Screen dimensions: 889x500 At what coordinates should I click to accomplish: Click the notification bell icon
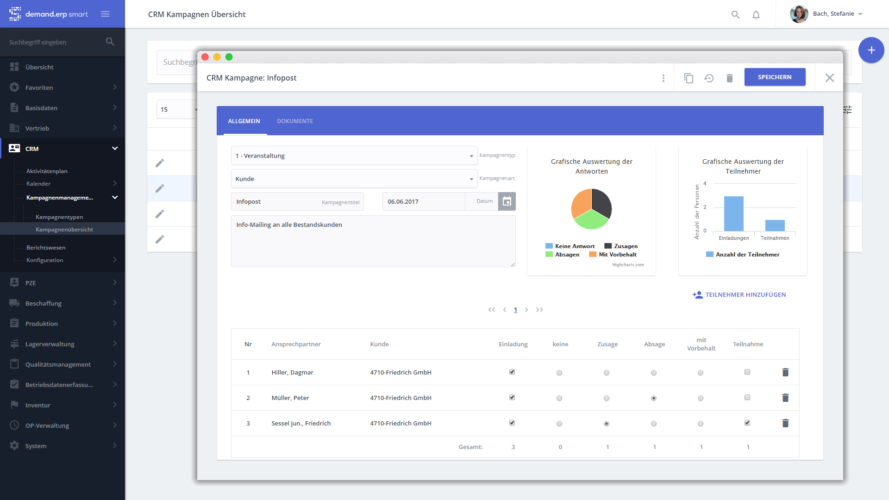pos(756,15)
